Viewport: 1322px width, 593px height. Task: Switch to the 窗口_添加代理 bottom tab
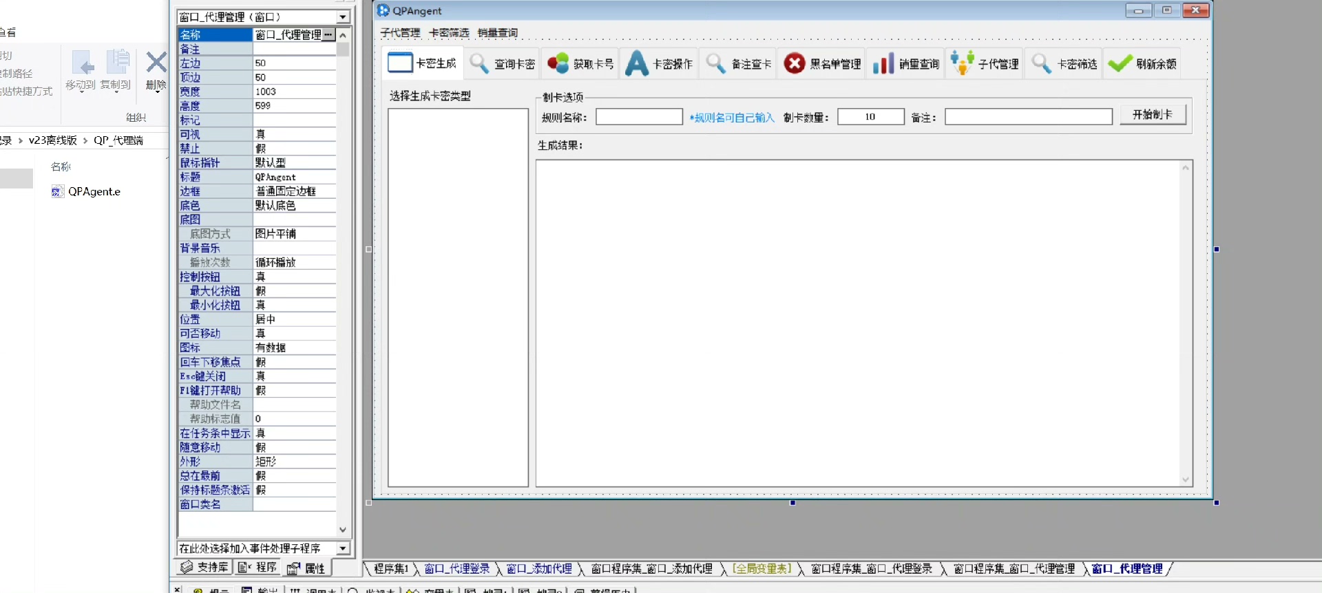(539, 569)
